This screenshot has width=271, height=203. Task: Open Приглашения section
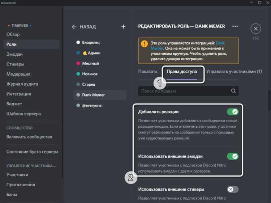21,185
